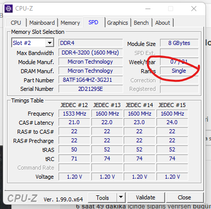This screenshot has height=209, width=211.
Task: Click the 1533 MHz frequency cell
Action: click(74, 114)
